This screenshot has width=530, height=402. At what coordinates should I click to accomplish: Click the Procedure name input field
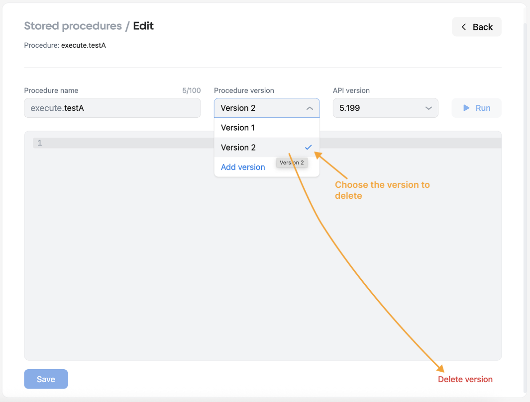[x=112, y=108]
